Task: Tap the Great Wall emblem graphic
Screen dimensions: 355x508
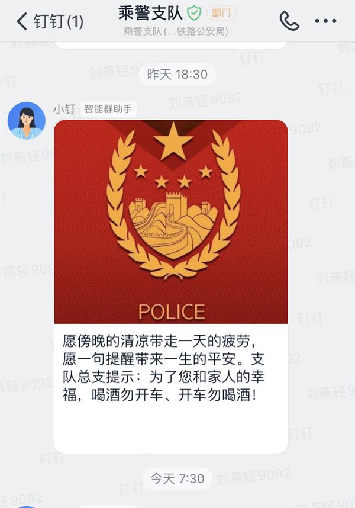Action: (173, 225)
